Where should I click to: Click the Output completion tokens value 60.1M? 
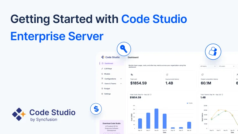pyautogui.click(x=206, y=83)
